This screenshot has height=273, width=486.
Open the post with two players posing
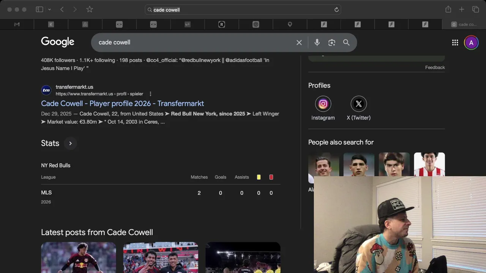(x=161, y=257)
